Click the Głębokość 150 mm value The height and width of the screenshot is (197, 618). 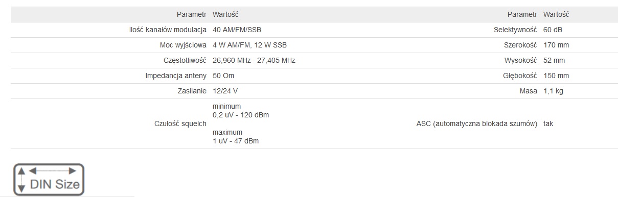point(556,76)
